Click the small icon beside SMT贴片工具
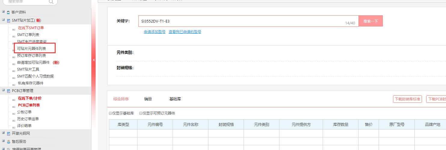The height and width of the screenshot is (150, 446). pos(14,70)
